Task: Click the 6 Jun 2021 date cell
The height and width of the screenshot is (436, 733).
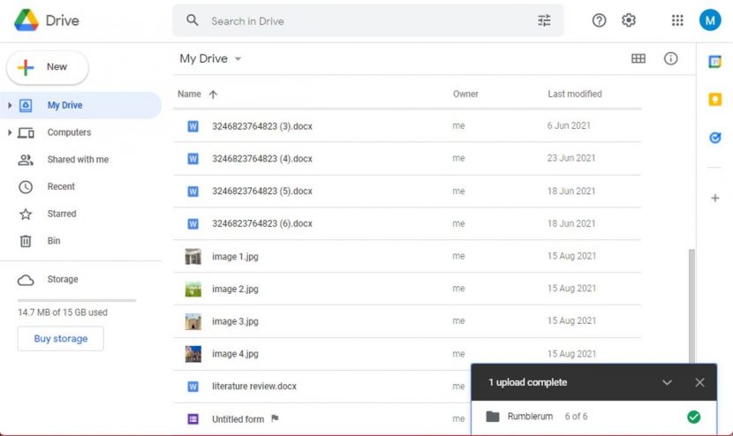Action: point(569,125)
